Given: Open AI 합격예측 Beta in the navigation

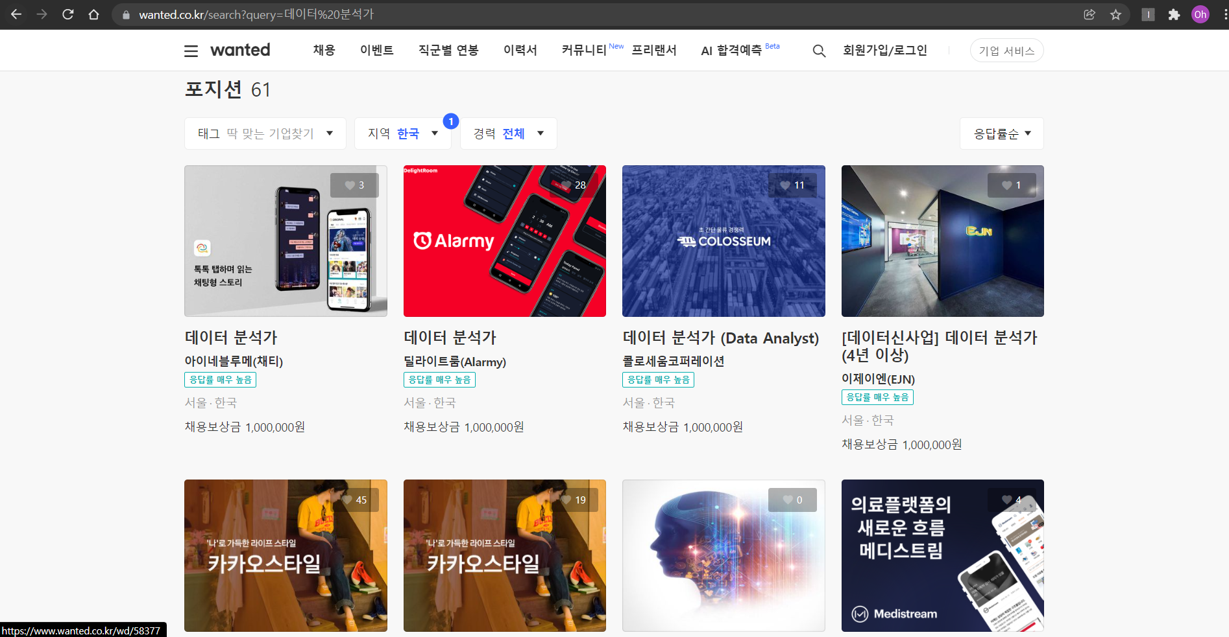Looking at the screenshot, I should tap(732, 51).
